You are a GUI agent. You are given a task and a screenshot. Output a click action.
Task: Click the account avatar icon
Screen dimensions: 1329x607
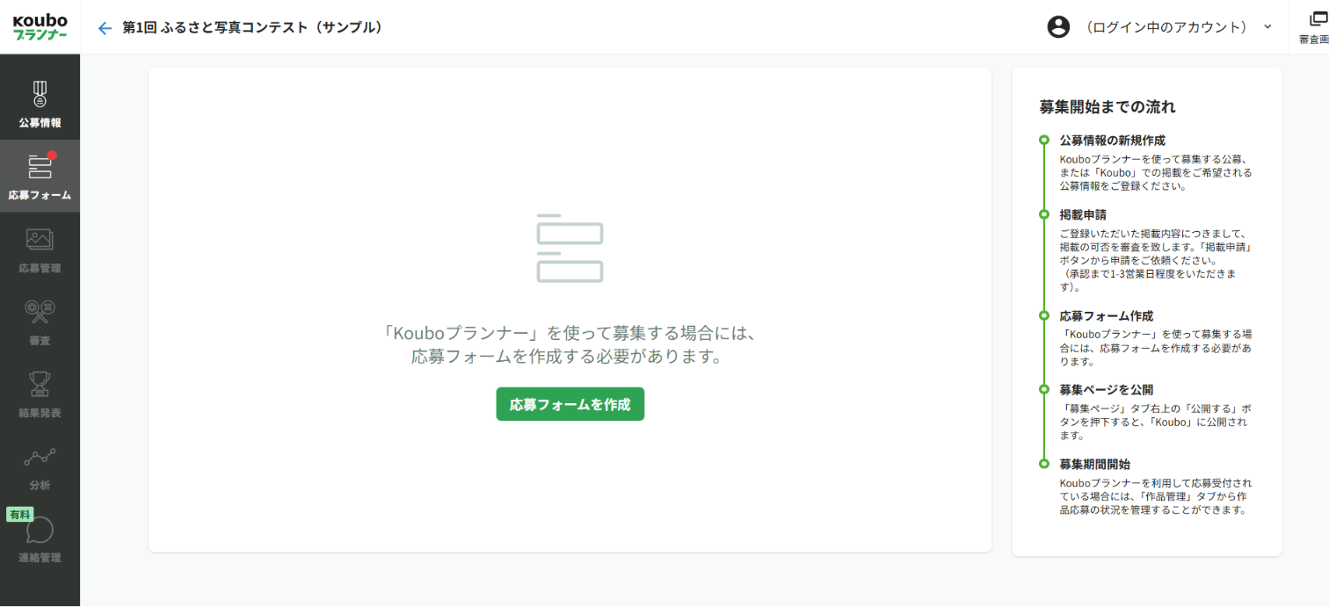1058,27
